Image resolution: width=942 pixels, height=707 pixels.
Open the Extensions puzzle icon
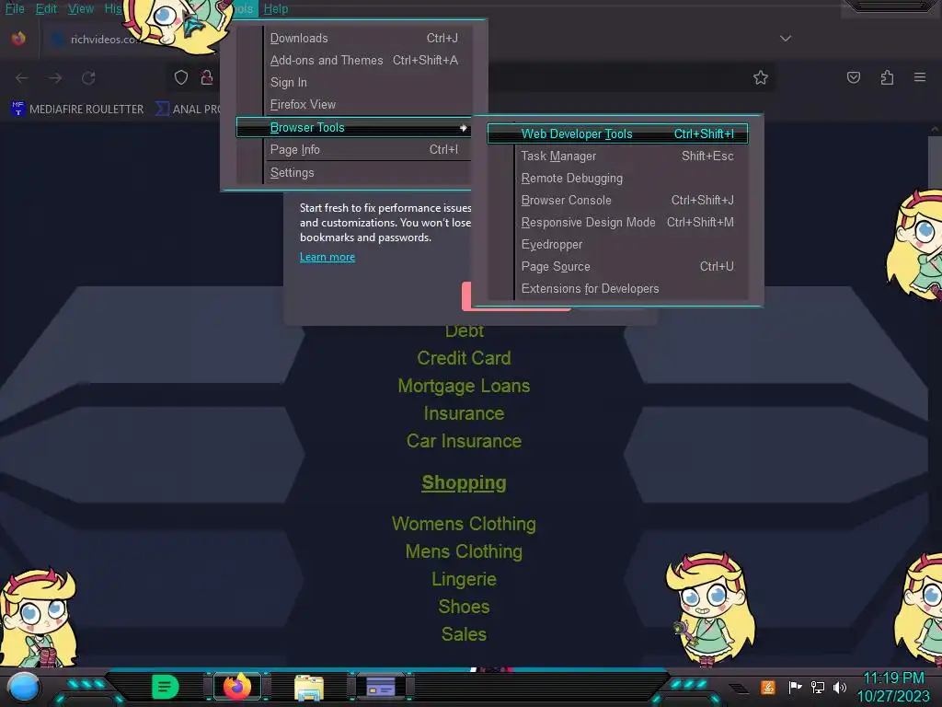(x=887, y=77)
